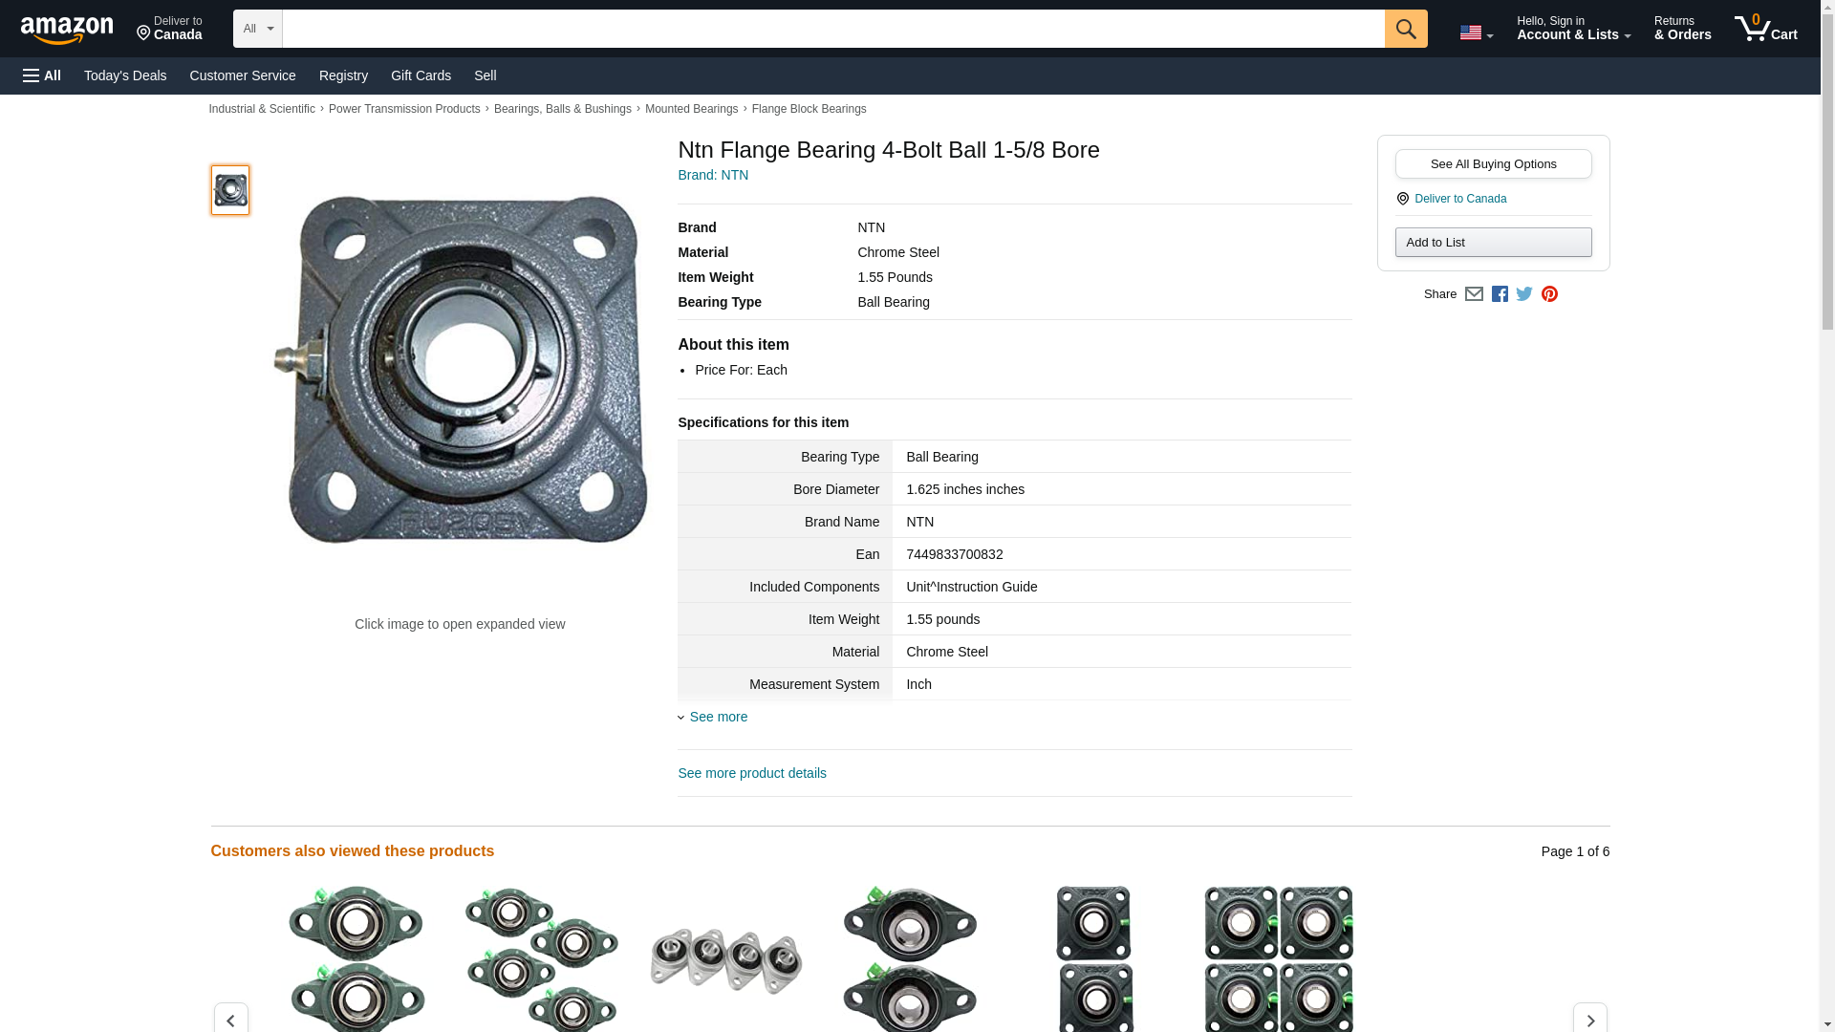
Task: Click the Add to List button
Action: (x=1493, y=242)
